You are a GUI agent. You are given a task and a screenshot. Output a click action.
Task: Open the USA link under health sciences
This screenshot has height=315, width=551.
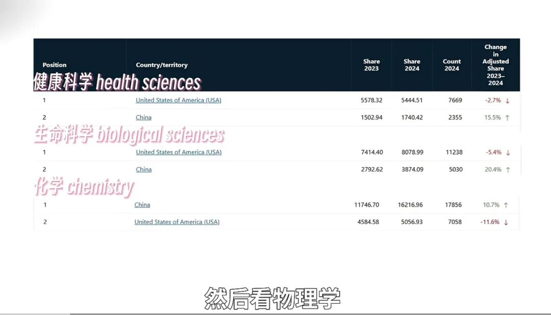pos(178,100)
